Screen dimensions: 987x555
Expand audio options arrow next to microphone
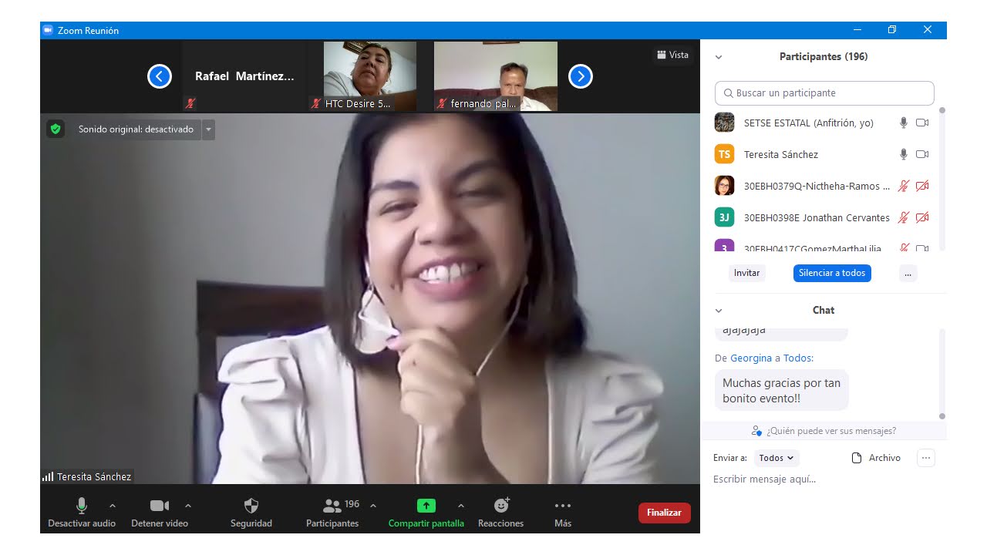click(113, 506)
